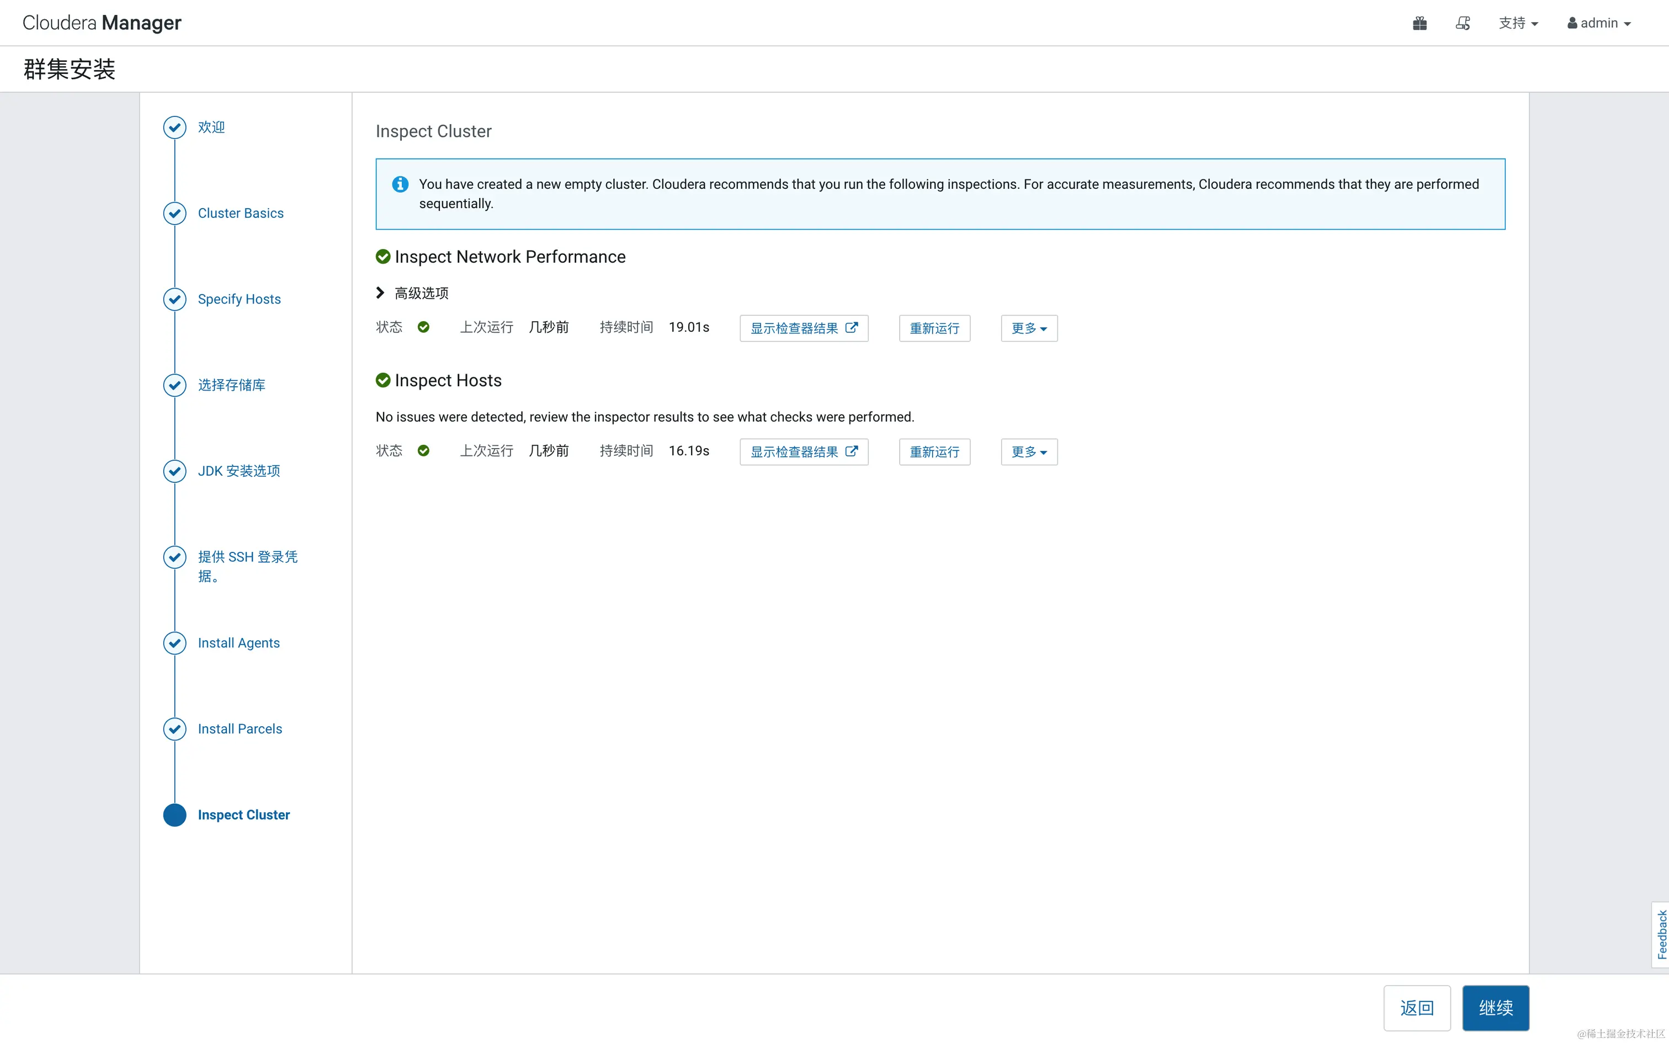Rerun the Network Performance inspection
Image resolution: width=1669 pixels, height=1043 pixels.
point(934,328)
